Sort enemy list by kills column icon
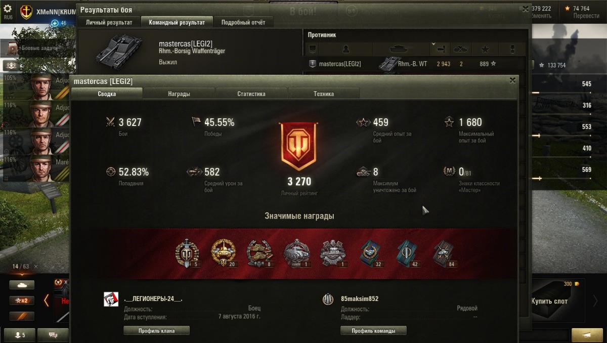This screenshot has height=343, width=607. 461,49
